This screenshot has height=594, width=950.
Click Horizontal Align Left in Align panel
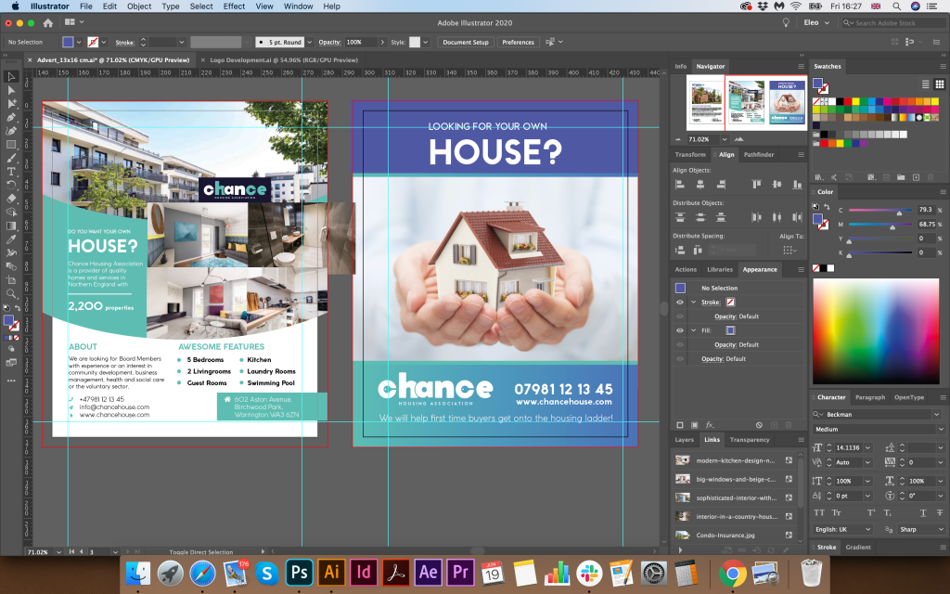coord(680,185)
